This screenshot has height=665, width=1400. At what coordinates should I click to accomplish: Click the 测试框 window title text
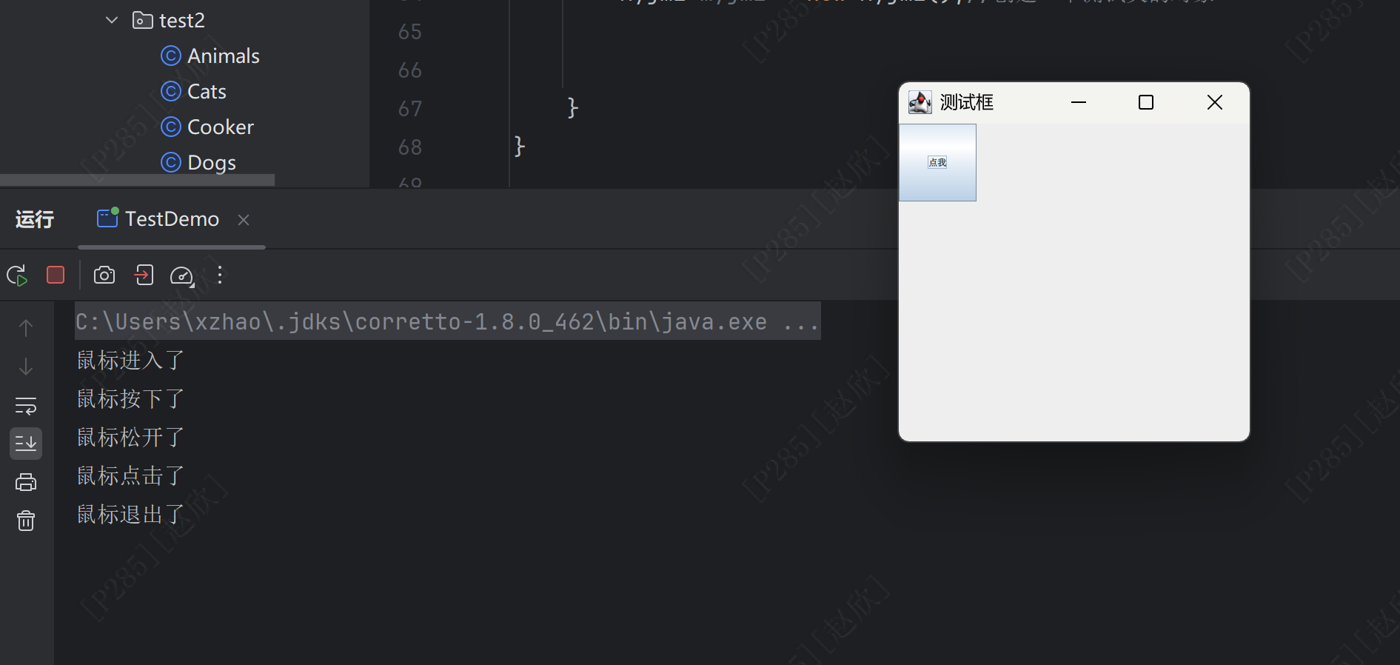pyautogui.click(x=967, y=102)
